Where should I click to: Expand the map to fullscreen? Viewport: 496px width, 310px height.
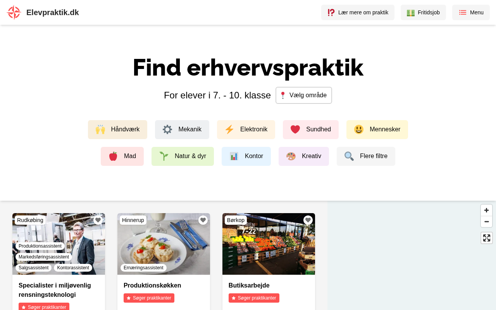(x=487, y=238)
